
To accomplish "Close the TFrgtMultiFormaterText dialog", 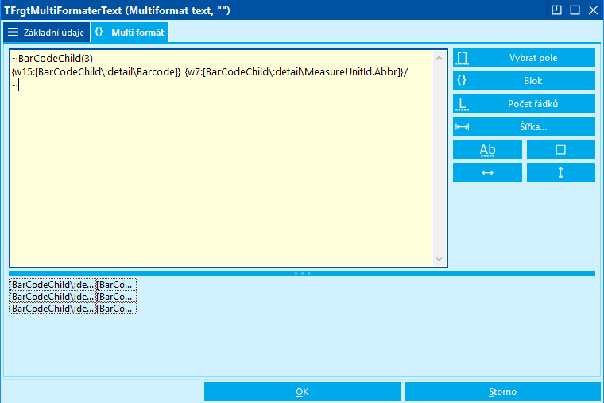I will (x=593, y=10).
